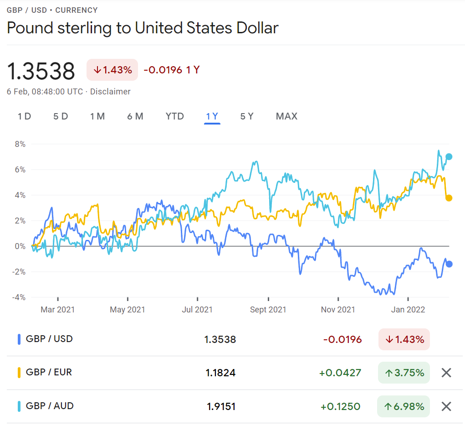Click the blue GBP / USD color marker

19,339
